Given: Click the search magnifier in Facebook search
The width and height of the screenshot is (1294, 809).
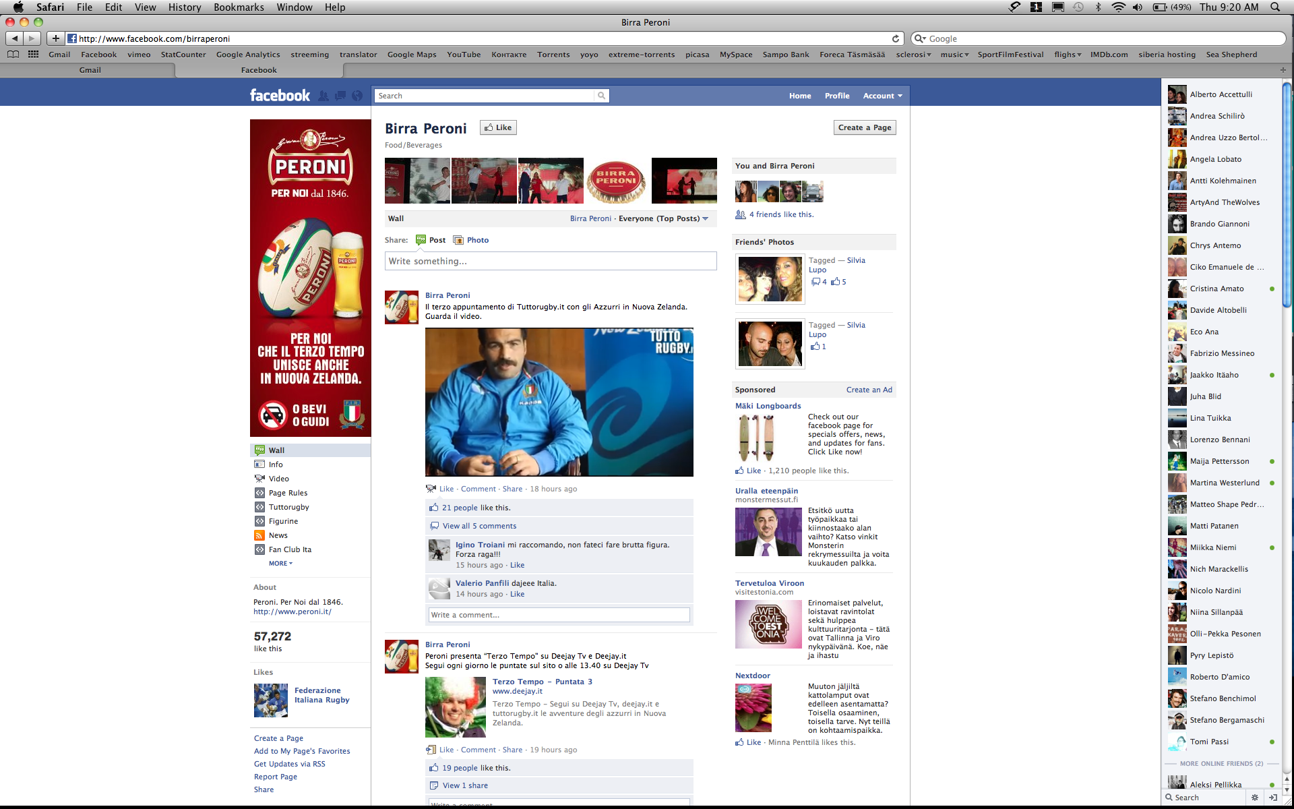Looking at the screenshot, I should (x=601, y=96).
